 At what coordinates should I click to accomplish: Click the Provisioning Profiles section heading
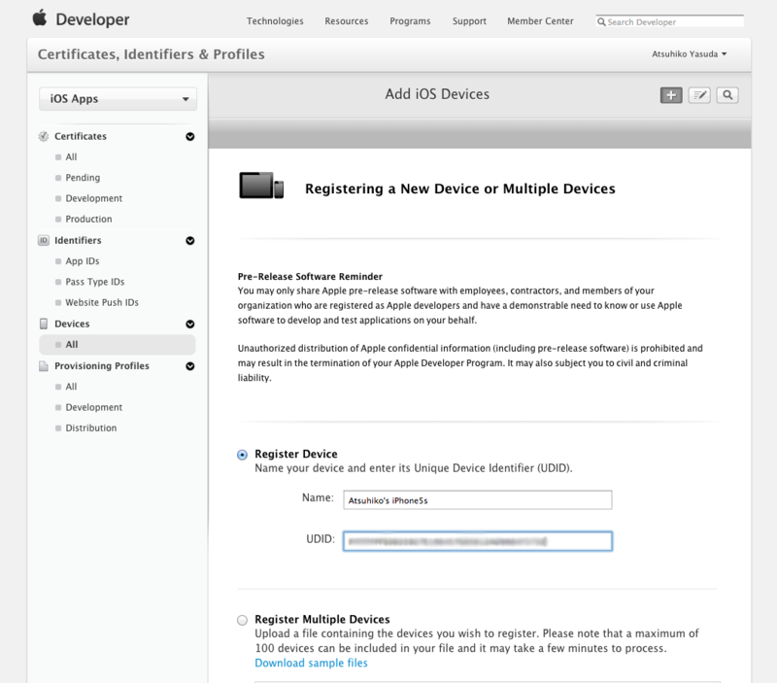click(x=102, y=365)
